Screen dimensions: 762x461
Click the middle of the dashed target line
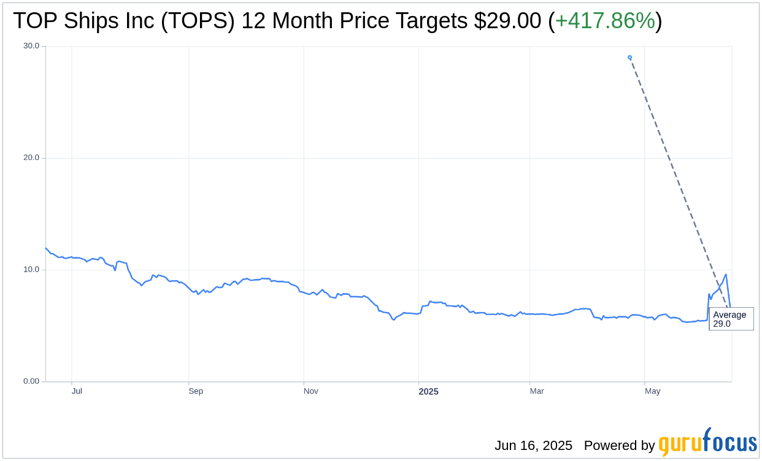tap(679, 181)
